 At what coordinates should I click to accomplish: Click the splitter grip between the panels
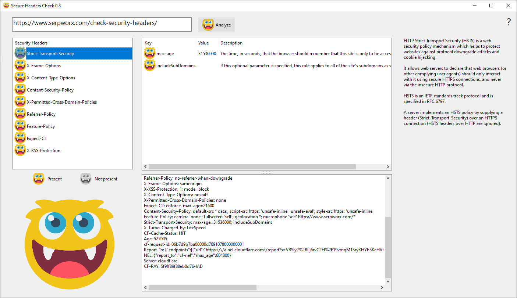266,172
